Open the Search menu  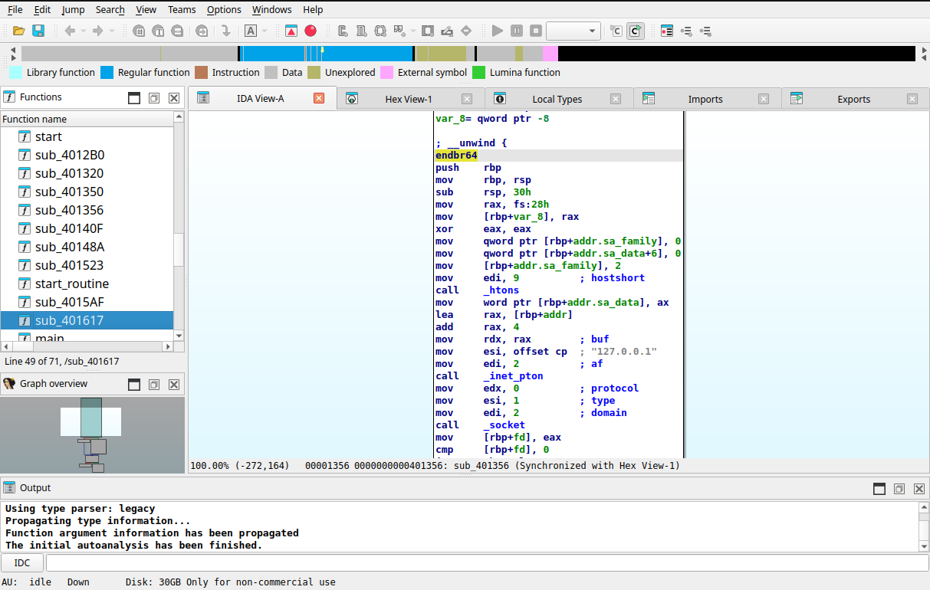pos(110,9)
